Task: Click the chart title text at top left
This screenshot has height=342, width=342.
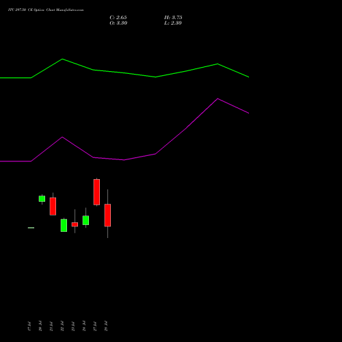Action: click(x=46, y=10)
